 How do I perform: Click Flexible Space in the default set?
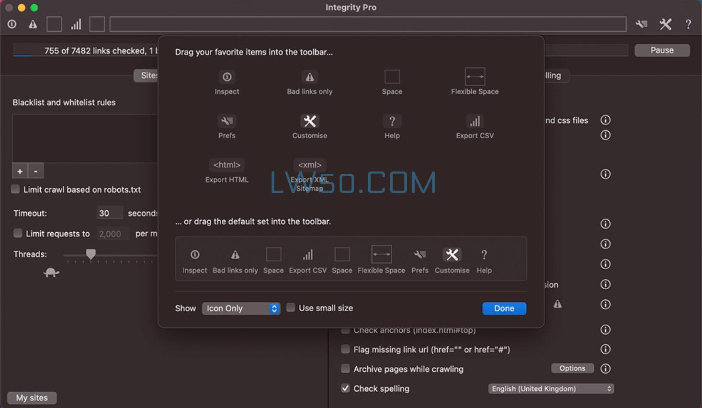point(382,260)
